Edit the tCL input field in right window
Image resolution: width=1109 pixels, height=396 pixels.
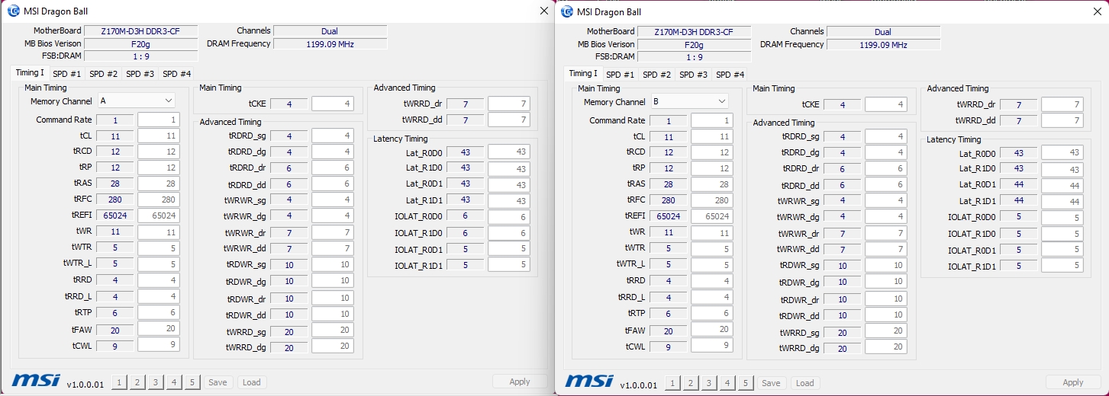[712, 136]
